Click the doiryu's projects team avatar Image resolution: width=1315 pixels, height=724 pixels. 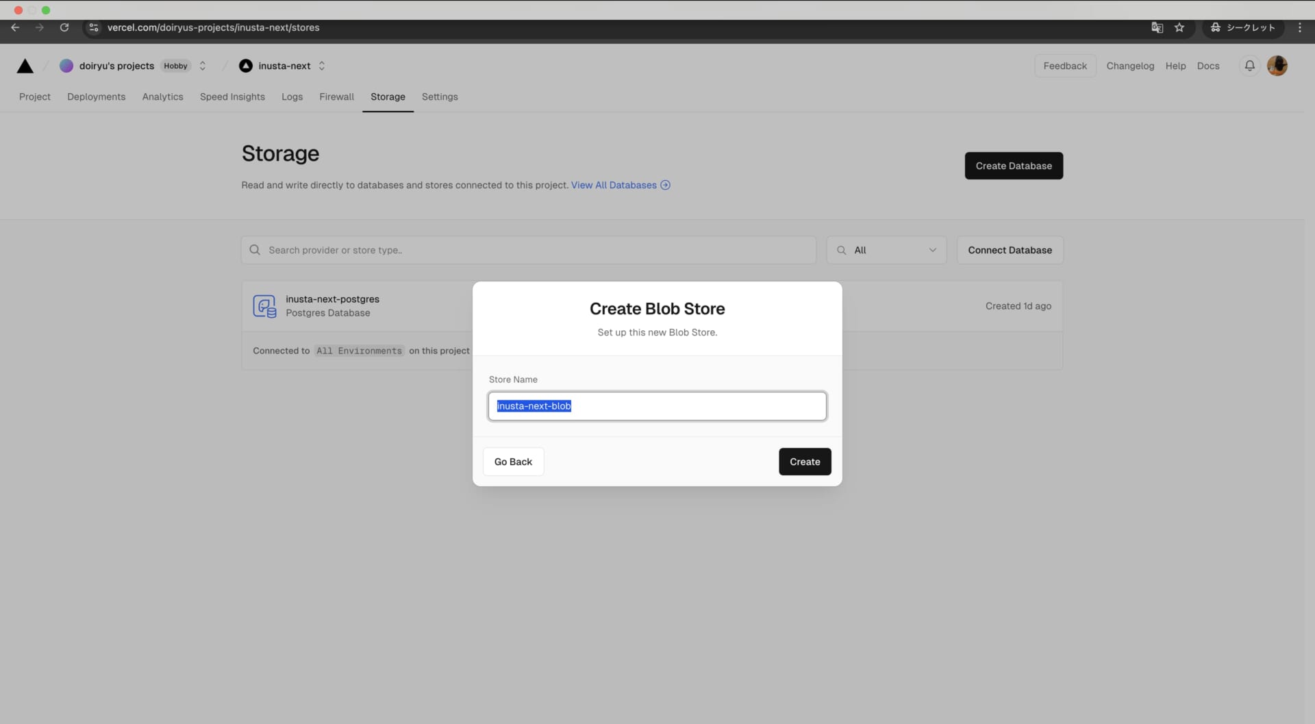click(x=66, y=66)
